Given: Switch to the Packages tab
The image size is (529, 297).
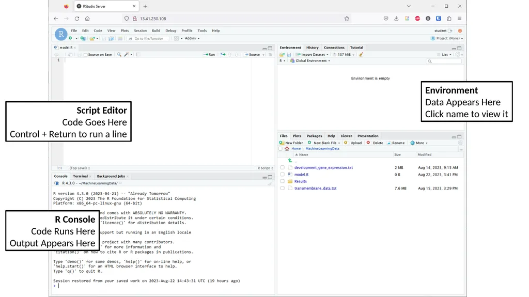Looking at the screenshot, I should click(314, 136).
